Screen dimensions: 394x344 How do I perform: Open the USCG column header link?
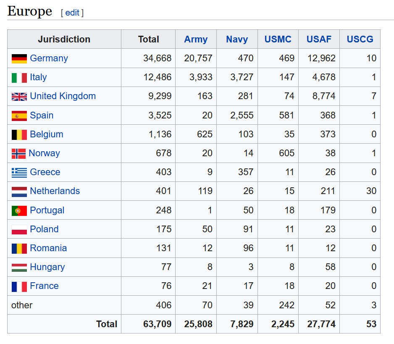point(360,39)
